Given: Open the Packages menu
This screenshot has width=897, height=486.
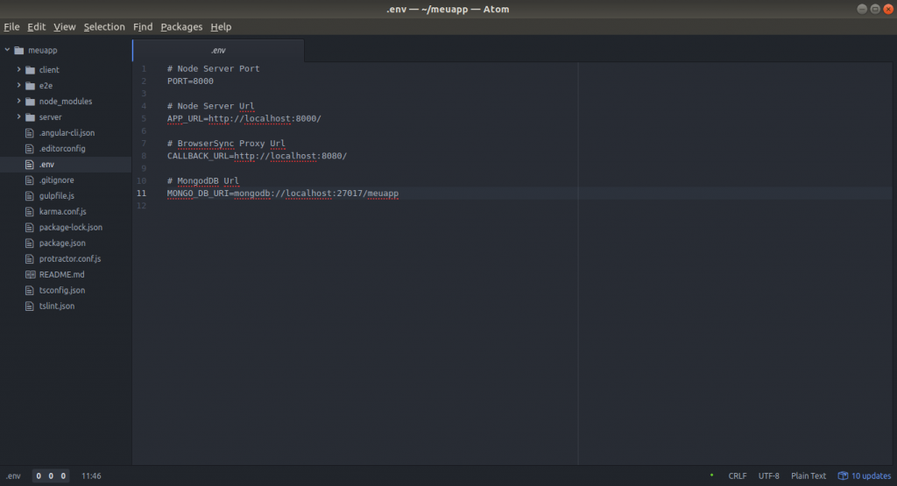Looking at the screenshot, I should [181, 27].
